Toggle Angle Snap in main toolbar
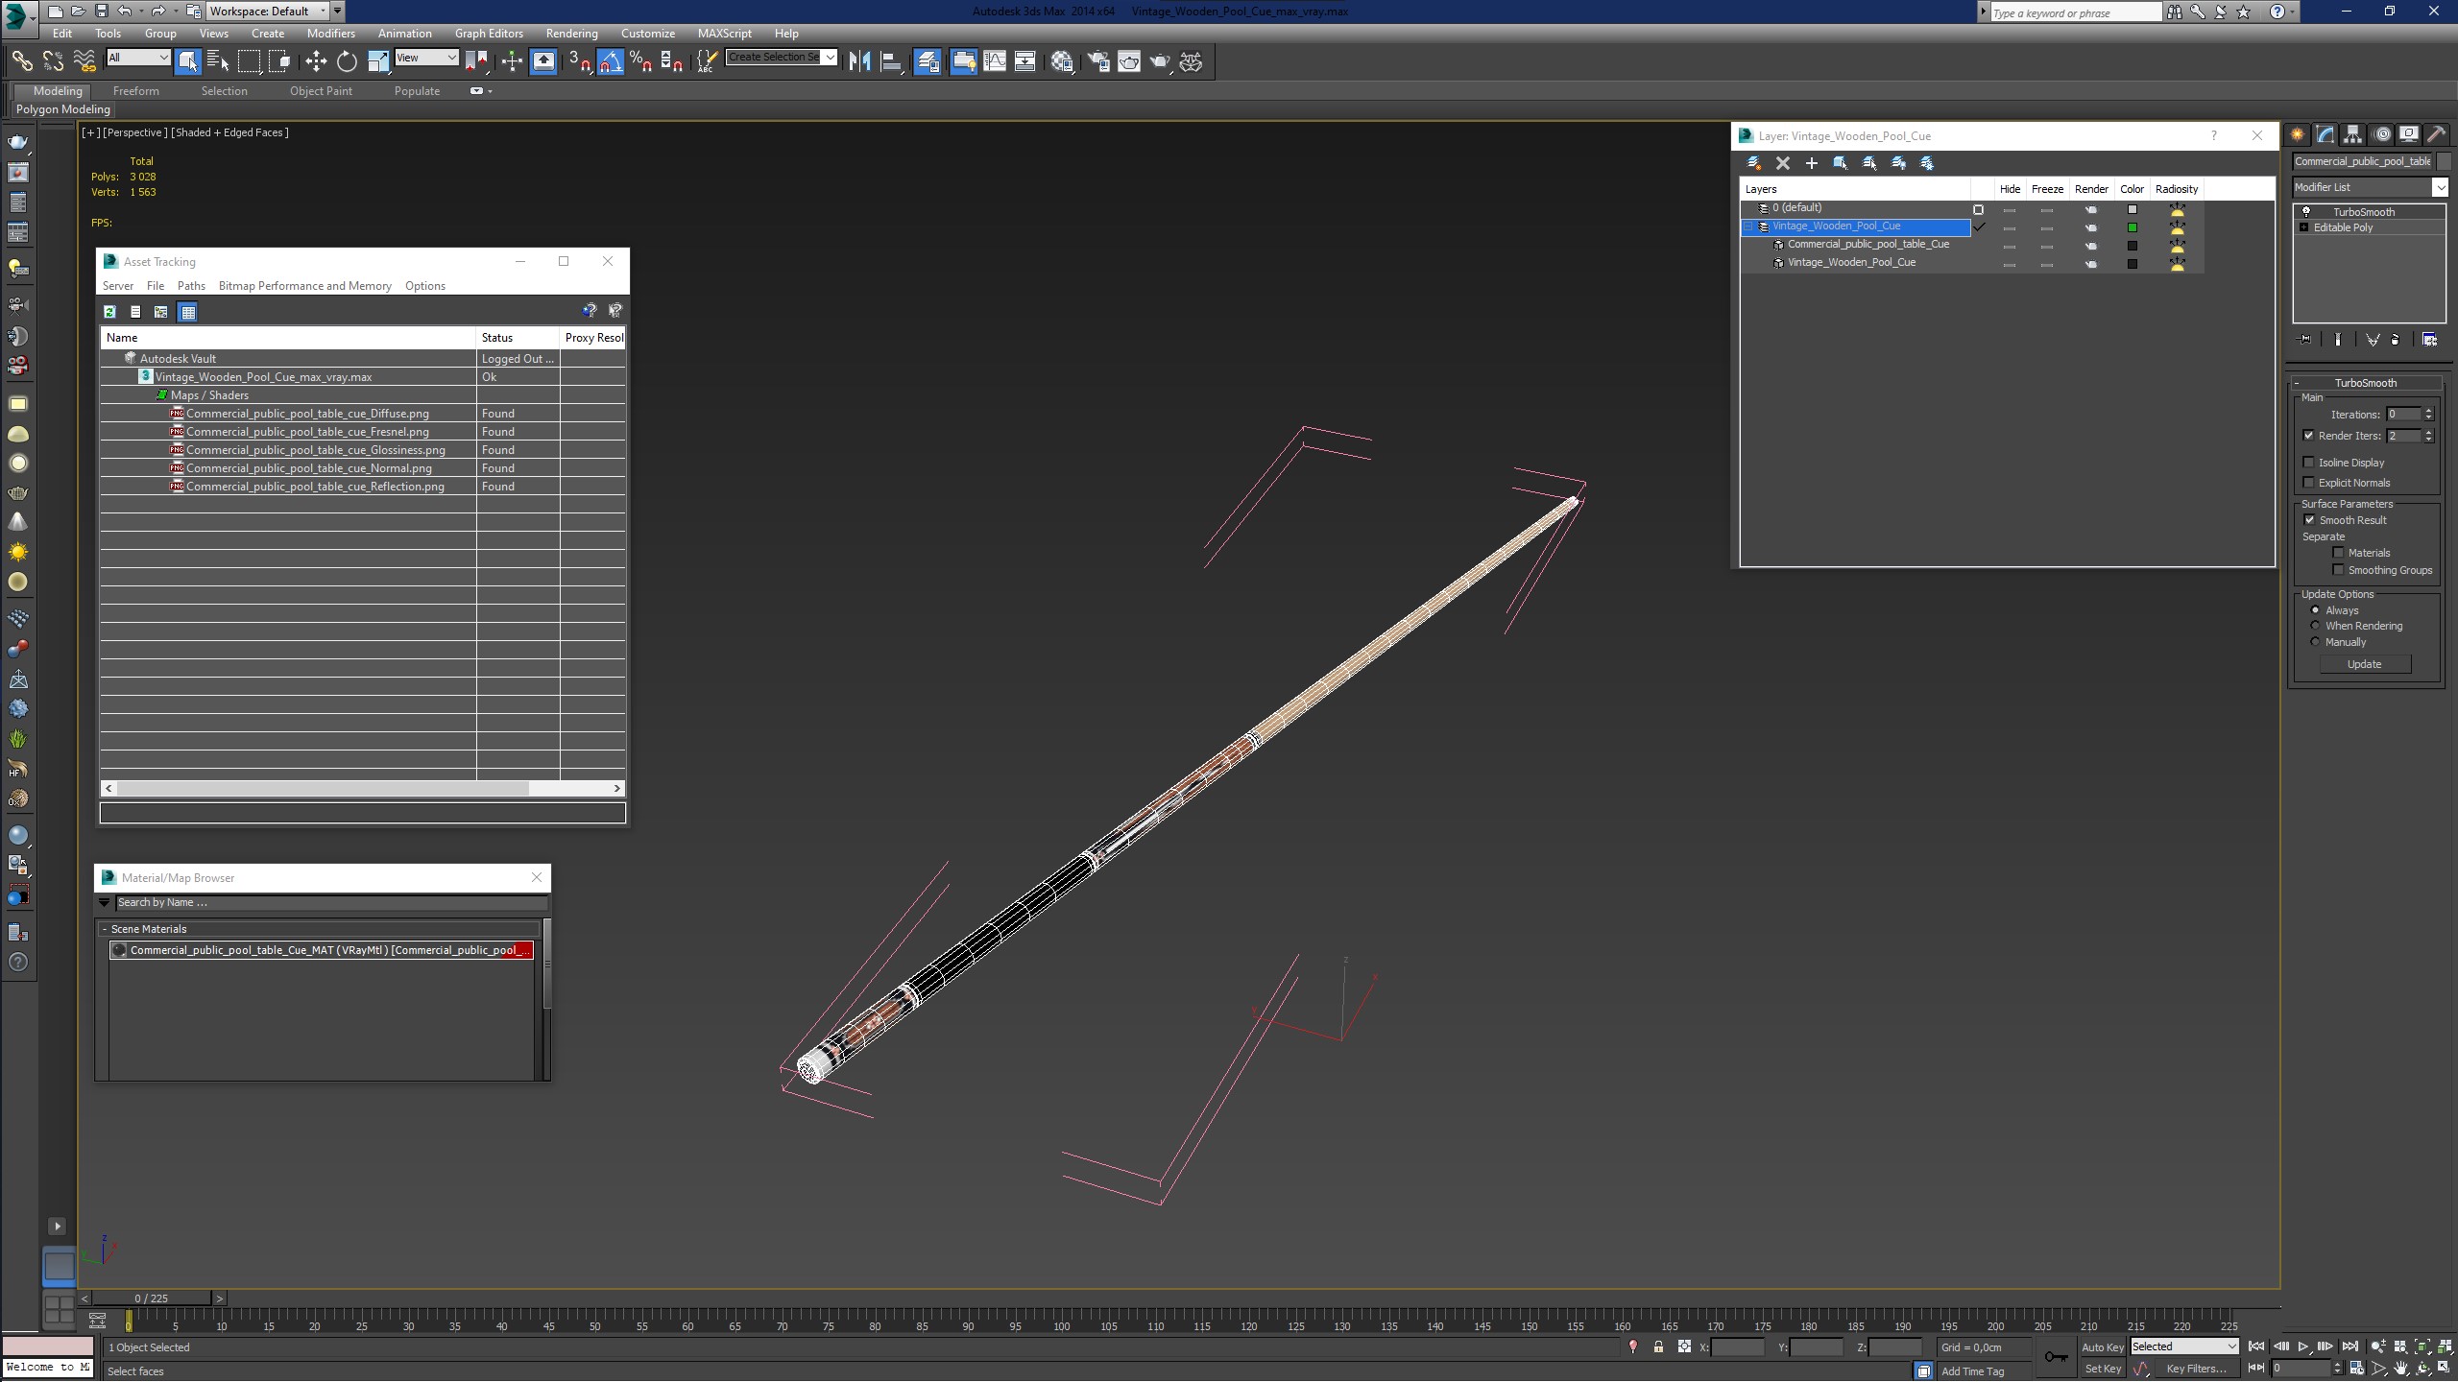 pos(611,61)
